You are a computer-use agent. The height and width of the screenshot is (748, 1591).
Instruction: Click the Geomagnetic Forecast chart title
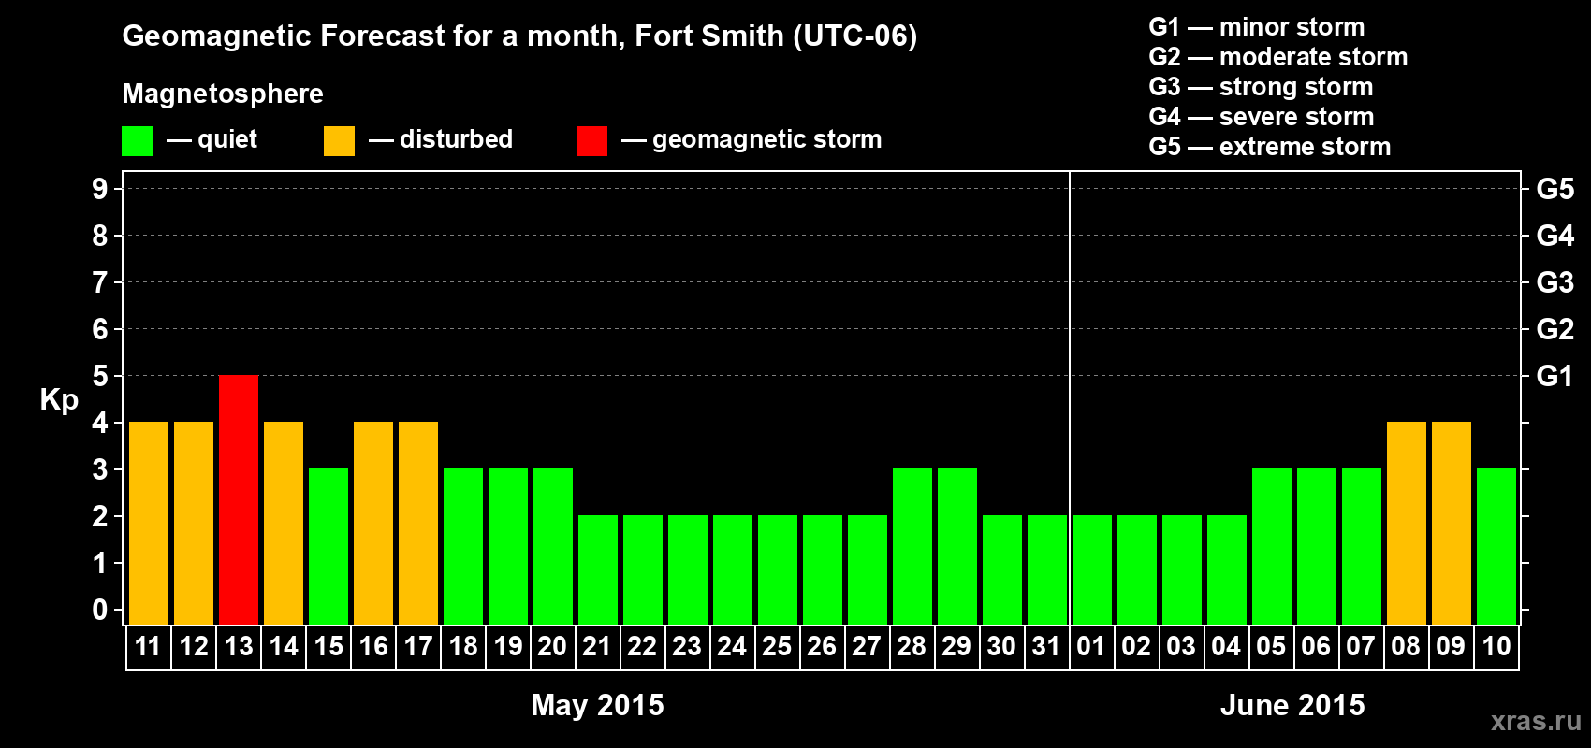tap(519, 36)
